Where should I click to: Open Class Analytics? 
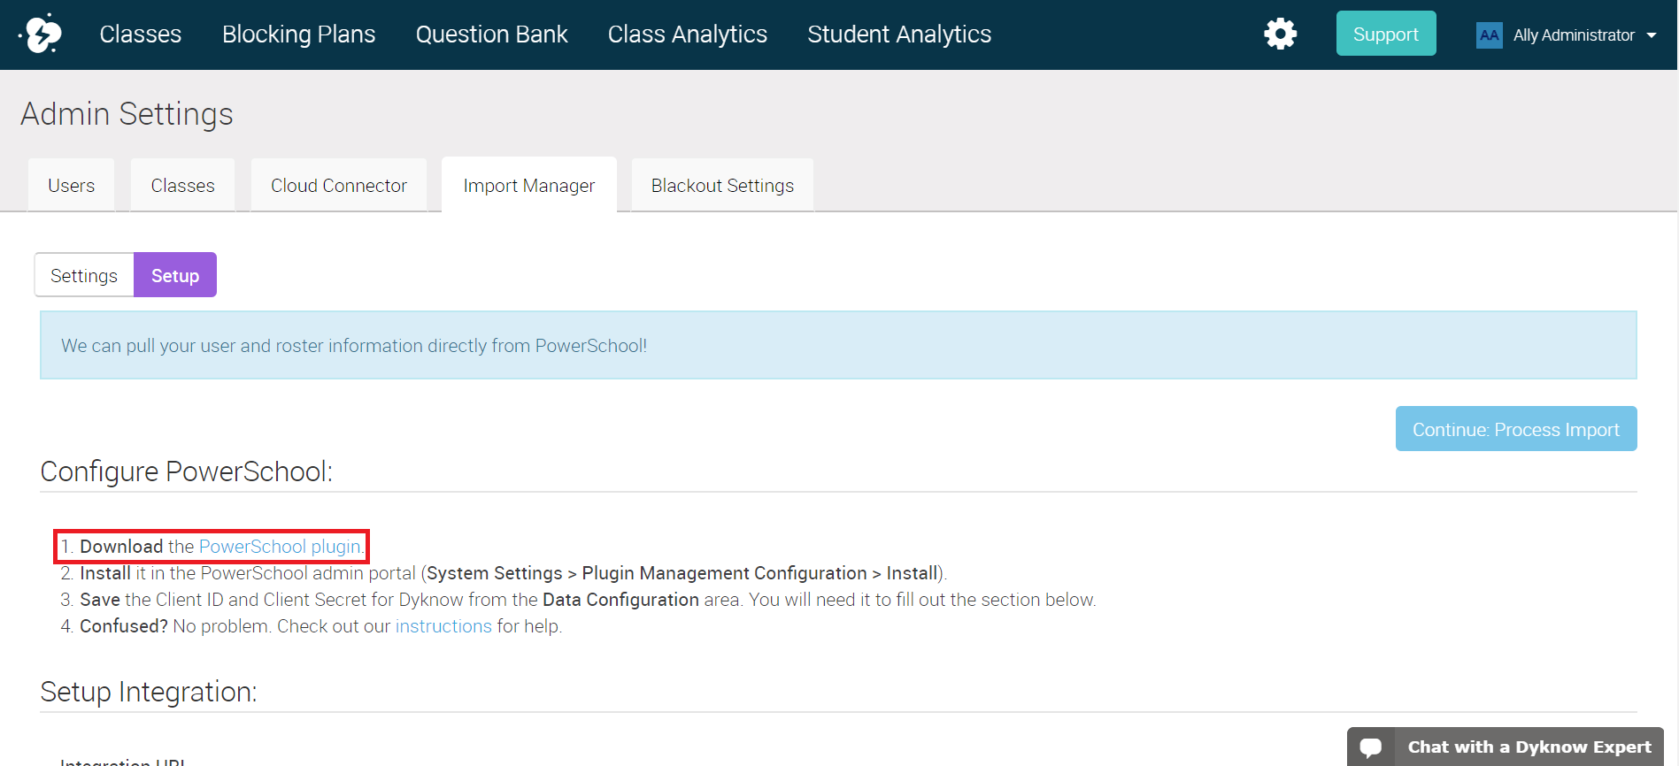687,34
